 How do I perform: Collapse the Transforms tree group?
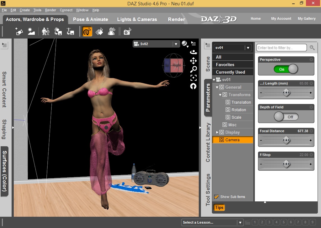click(220, 95)
